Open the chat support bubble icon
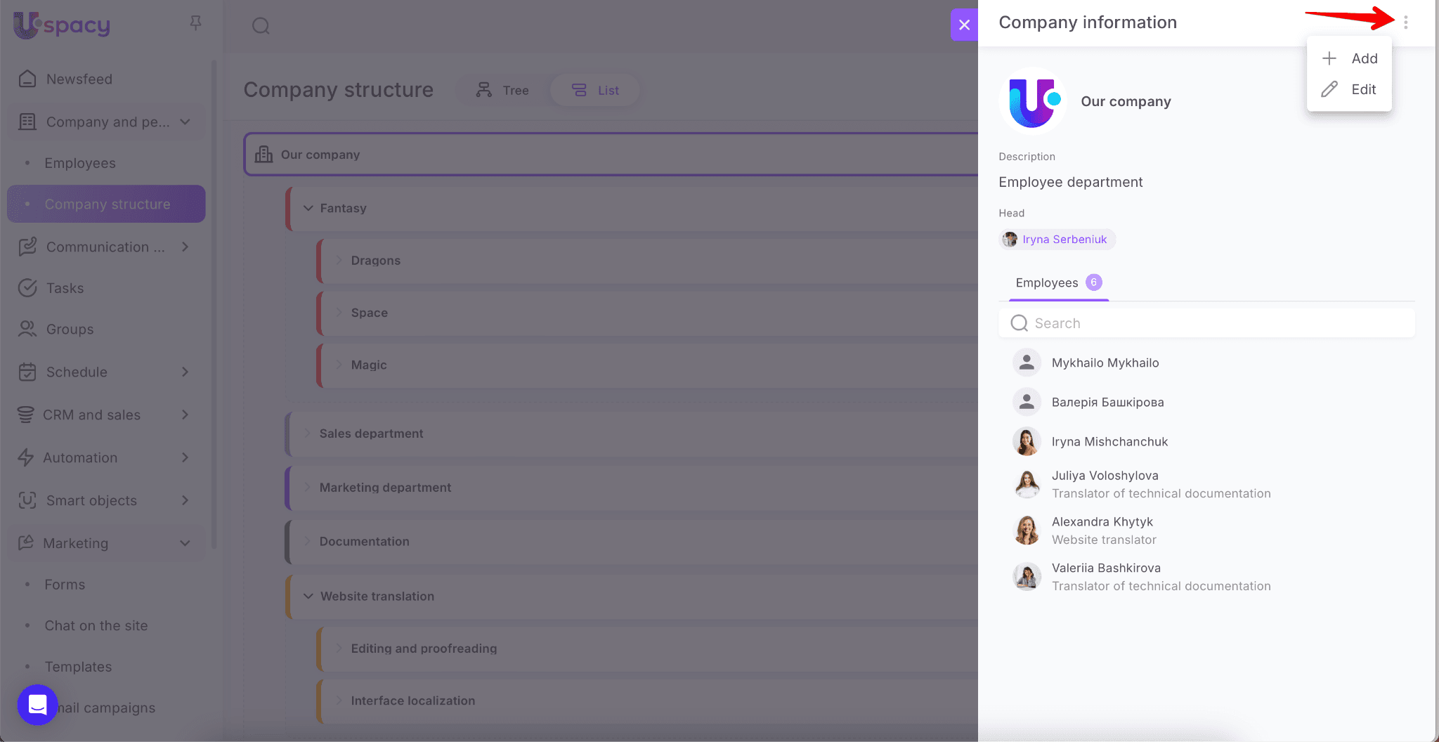 (37, 704)
